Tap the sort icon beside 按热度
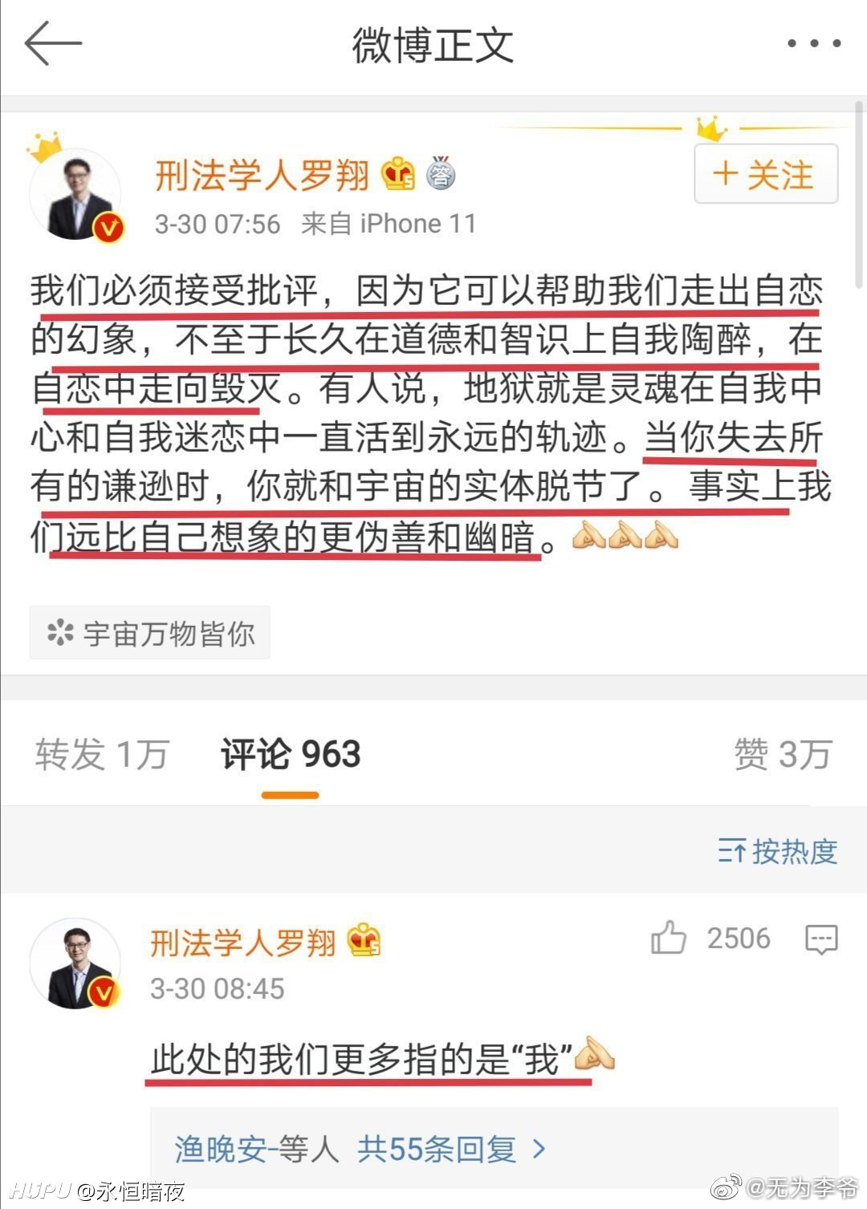 tap(731, 851)
